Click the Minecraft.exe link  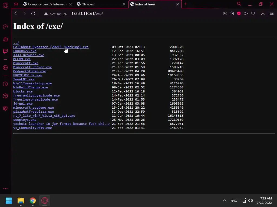[x=26, y=63]
